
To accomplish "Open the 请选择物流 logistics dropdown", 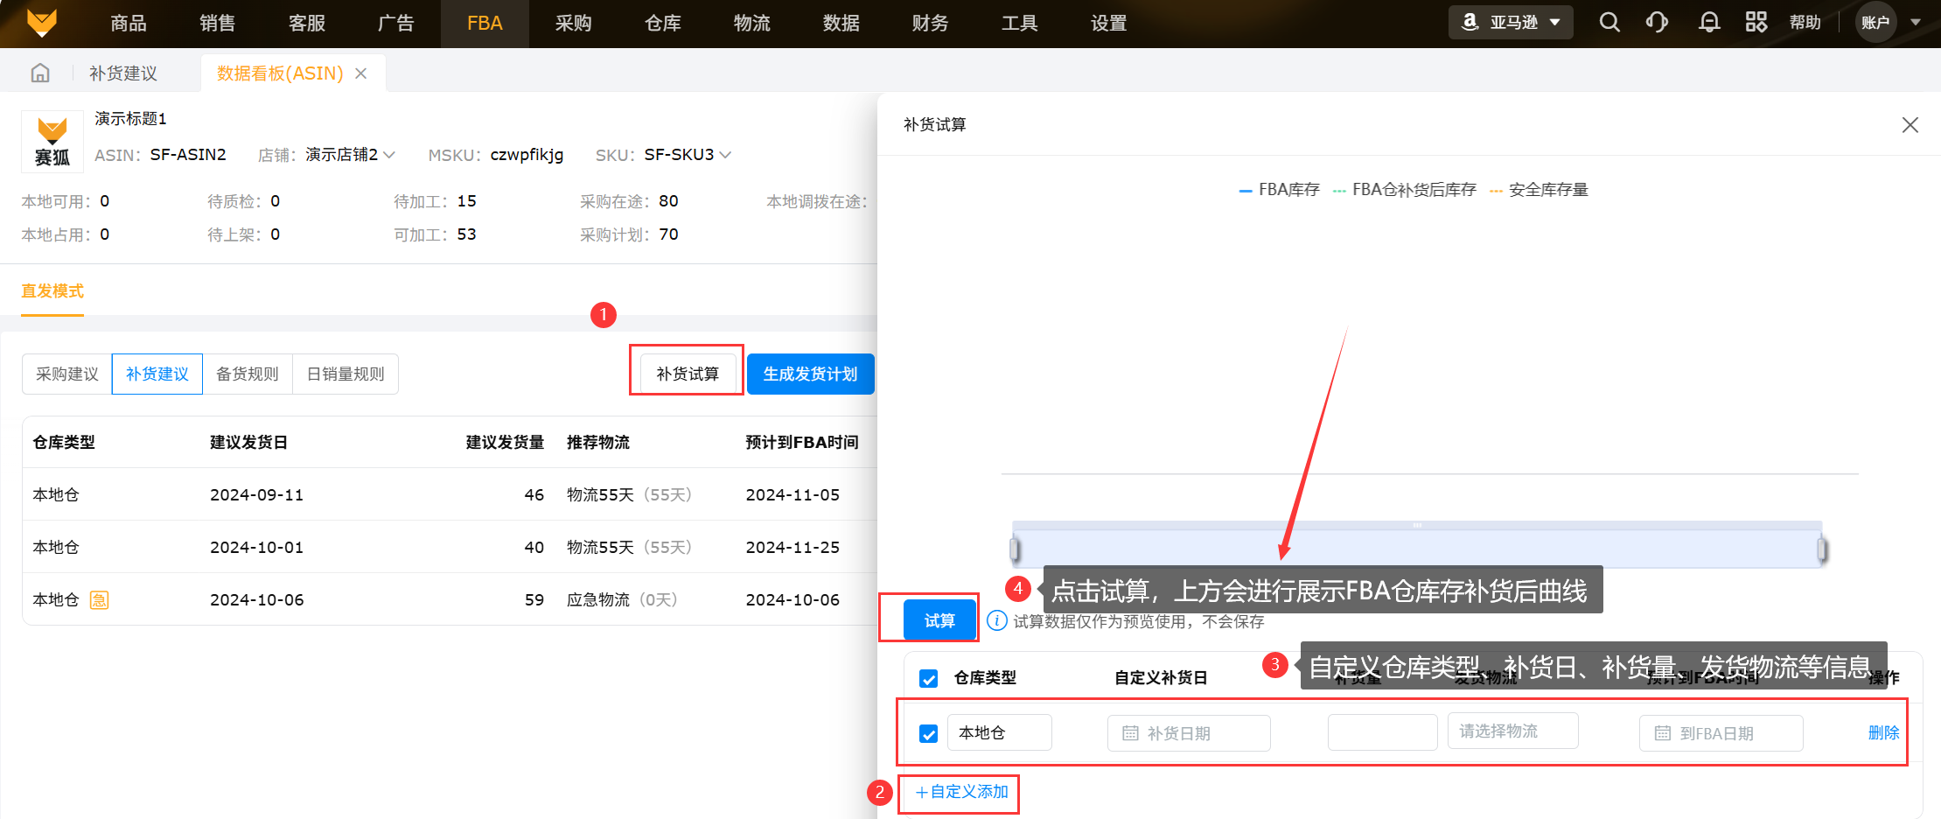I will pyautogui.click(x=1512, y=731).
